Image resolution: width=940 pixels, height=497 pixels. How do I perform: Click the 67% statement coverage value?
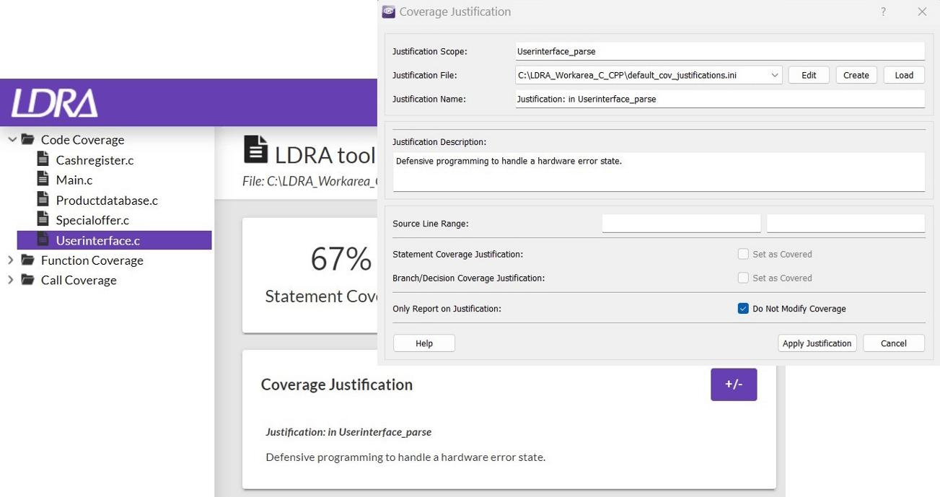coord(341,259)
